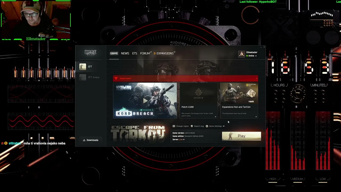Switch to the GAME tab
341x192 pixels.
[114, 53]
